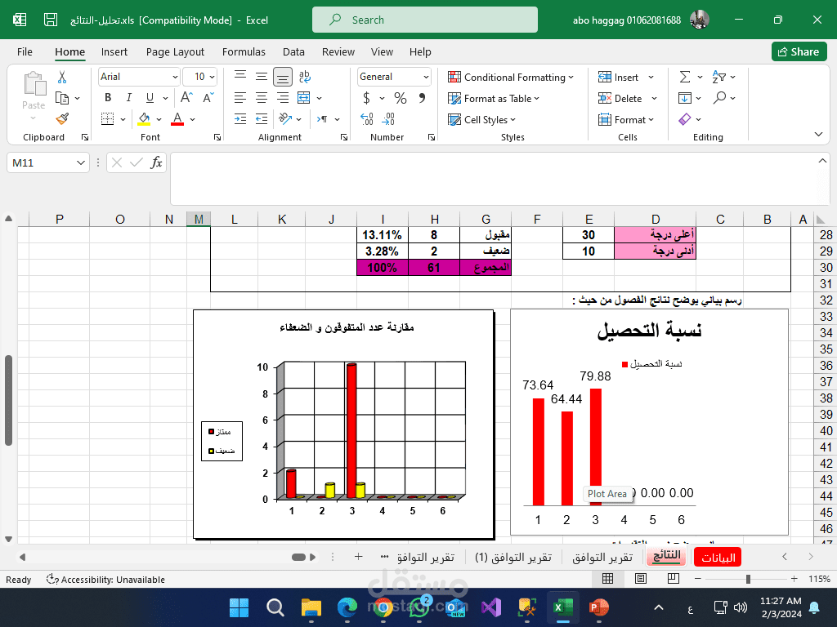Toggle Italic formatting
The image size is (837, 627).
pyautogui.click(x=128, y=98)
